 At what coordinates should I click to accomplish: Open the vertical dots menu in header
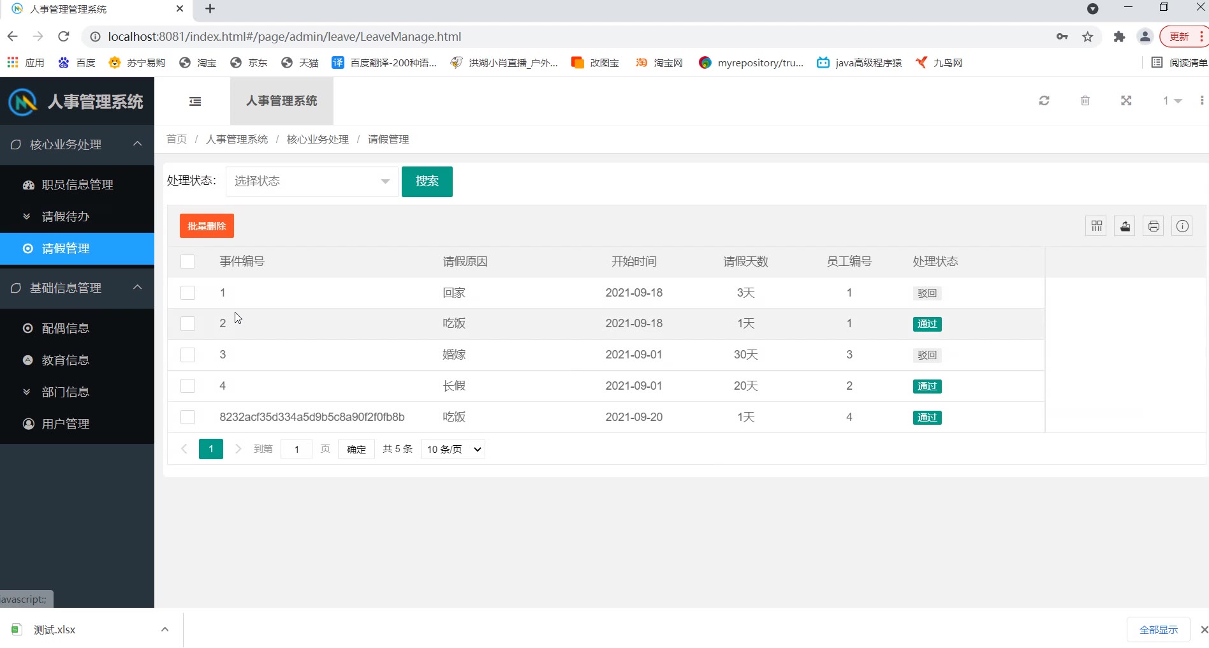1201,101
